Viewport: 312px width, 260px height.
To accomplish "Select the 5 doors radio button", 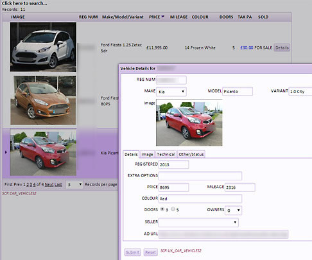I will 173,209.
